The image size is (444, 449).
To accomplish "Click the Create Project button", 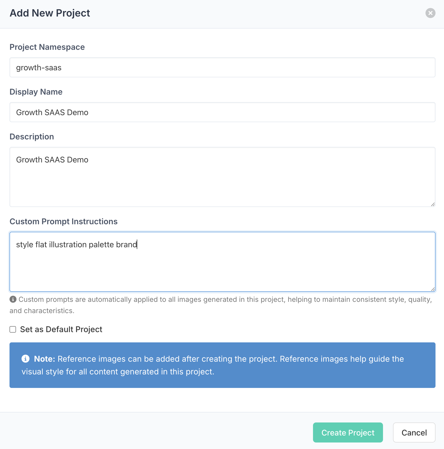I will 348,432.
